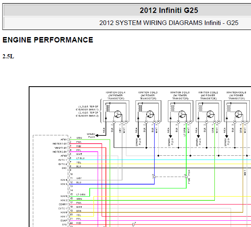This screenshot has height=227, width=251.
Task: Click the transistor symbol inside Ignition Coil 5
Action: point(182,115)
